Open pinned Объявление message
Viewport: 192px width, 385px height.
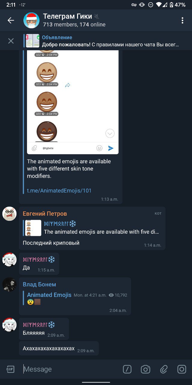coord(102,41)
